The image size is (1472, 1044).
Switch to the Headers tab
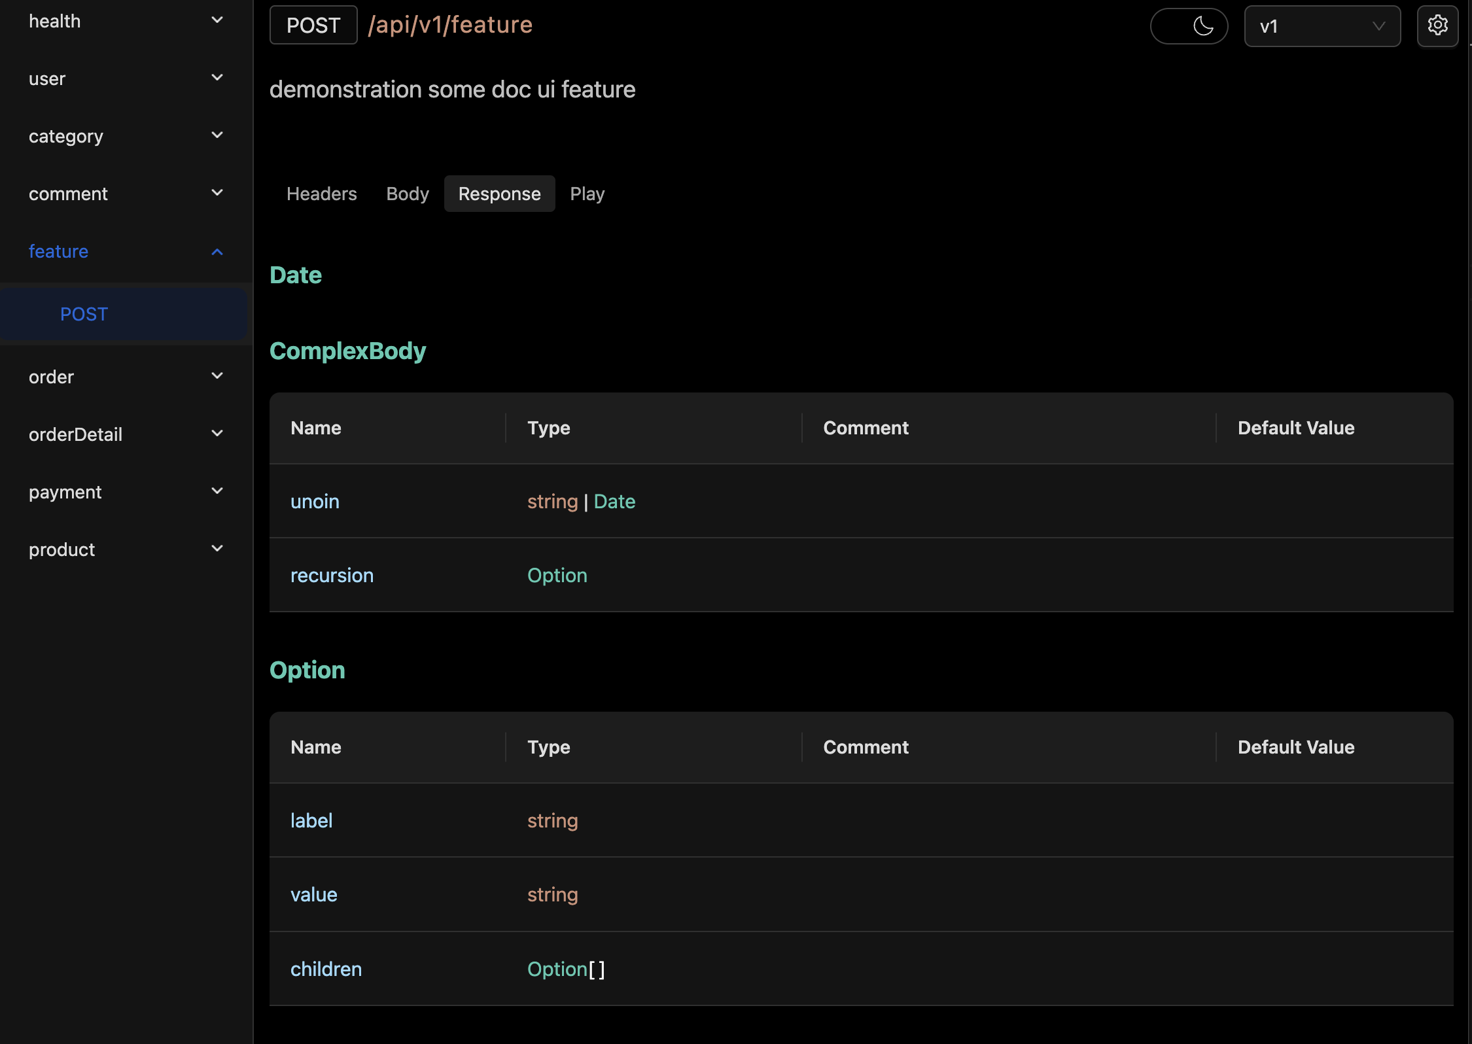coord(321,193)
